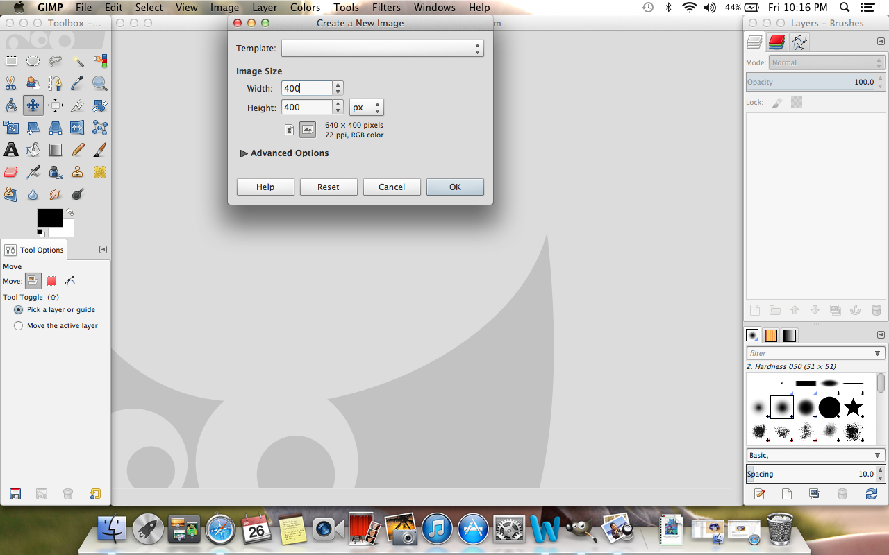Image resolution: width=889 pixels, height=555 pixels.
Task: Select the Perspective tool
Action: click(x=56, y=128)
